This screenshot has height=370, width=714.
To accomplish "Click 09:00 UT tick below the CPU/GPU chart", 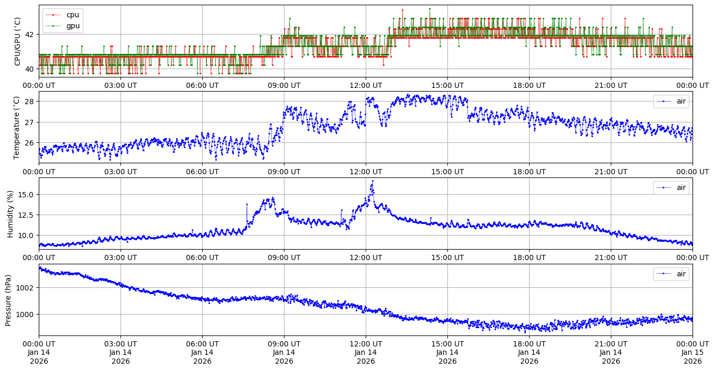I will coord(284,85).
